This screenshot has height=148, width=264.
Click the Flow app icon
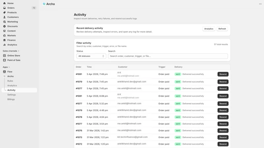click(x=4, y=72)
